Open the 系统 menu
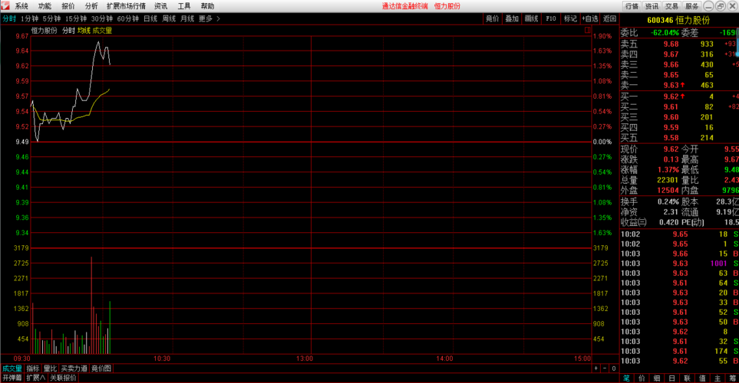The width and height of the screenshot is (739, 383). tap(21, 6)
